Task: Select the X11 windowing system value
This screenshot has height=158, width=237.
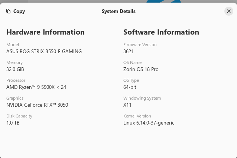Action: point(127,105)
